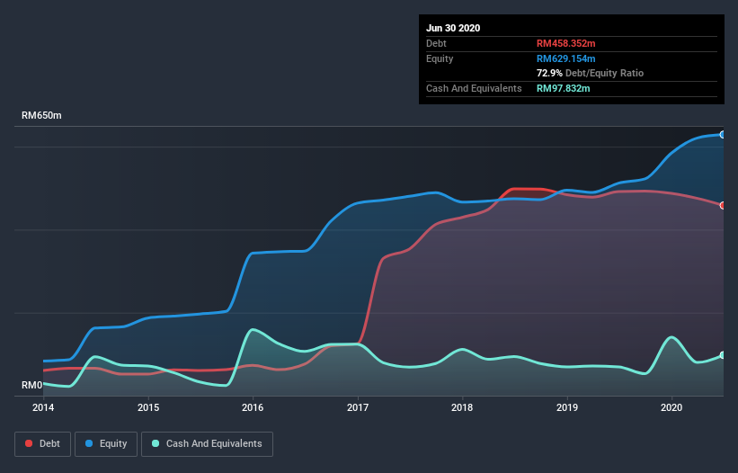Select the 2017 x-axis label
This screenshot has width=738, height=473.
358,407
